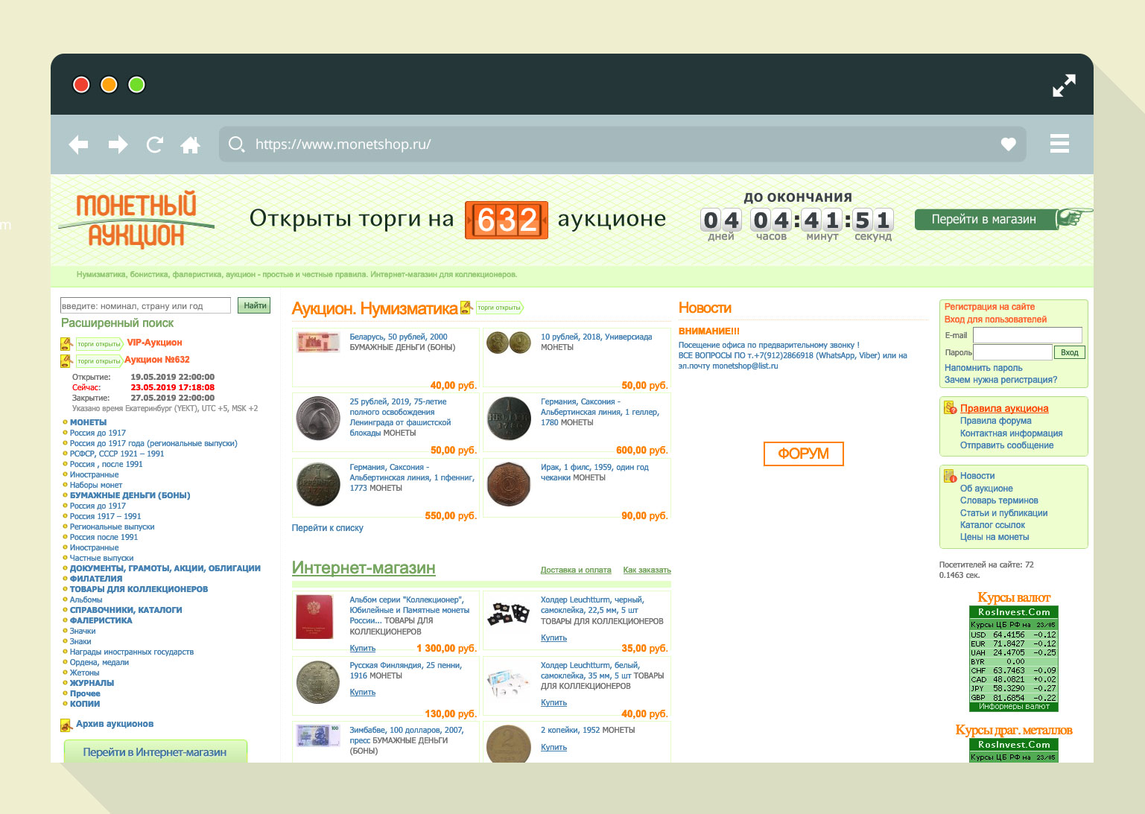Image resolution: width=1145 pixels, height=814 pixels.
Task: Click the Перейти в магазин button
Action: pyautogui.click(x=984, y=219)
